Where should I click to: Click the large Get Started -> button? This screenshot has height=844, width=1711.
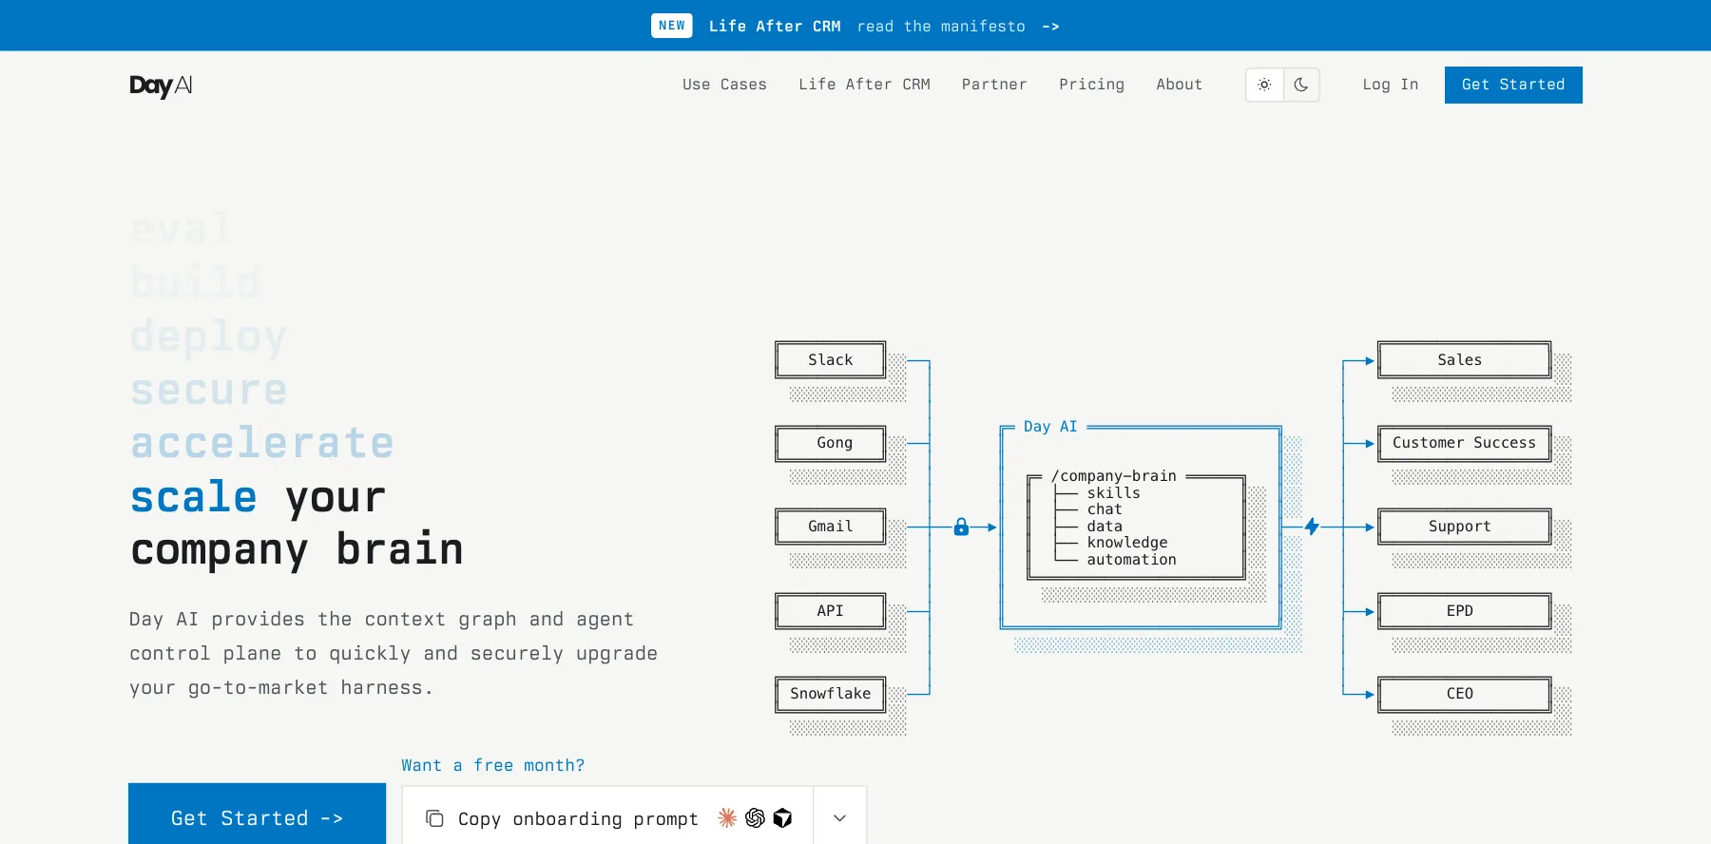(258, 815)
